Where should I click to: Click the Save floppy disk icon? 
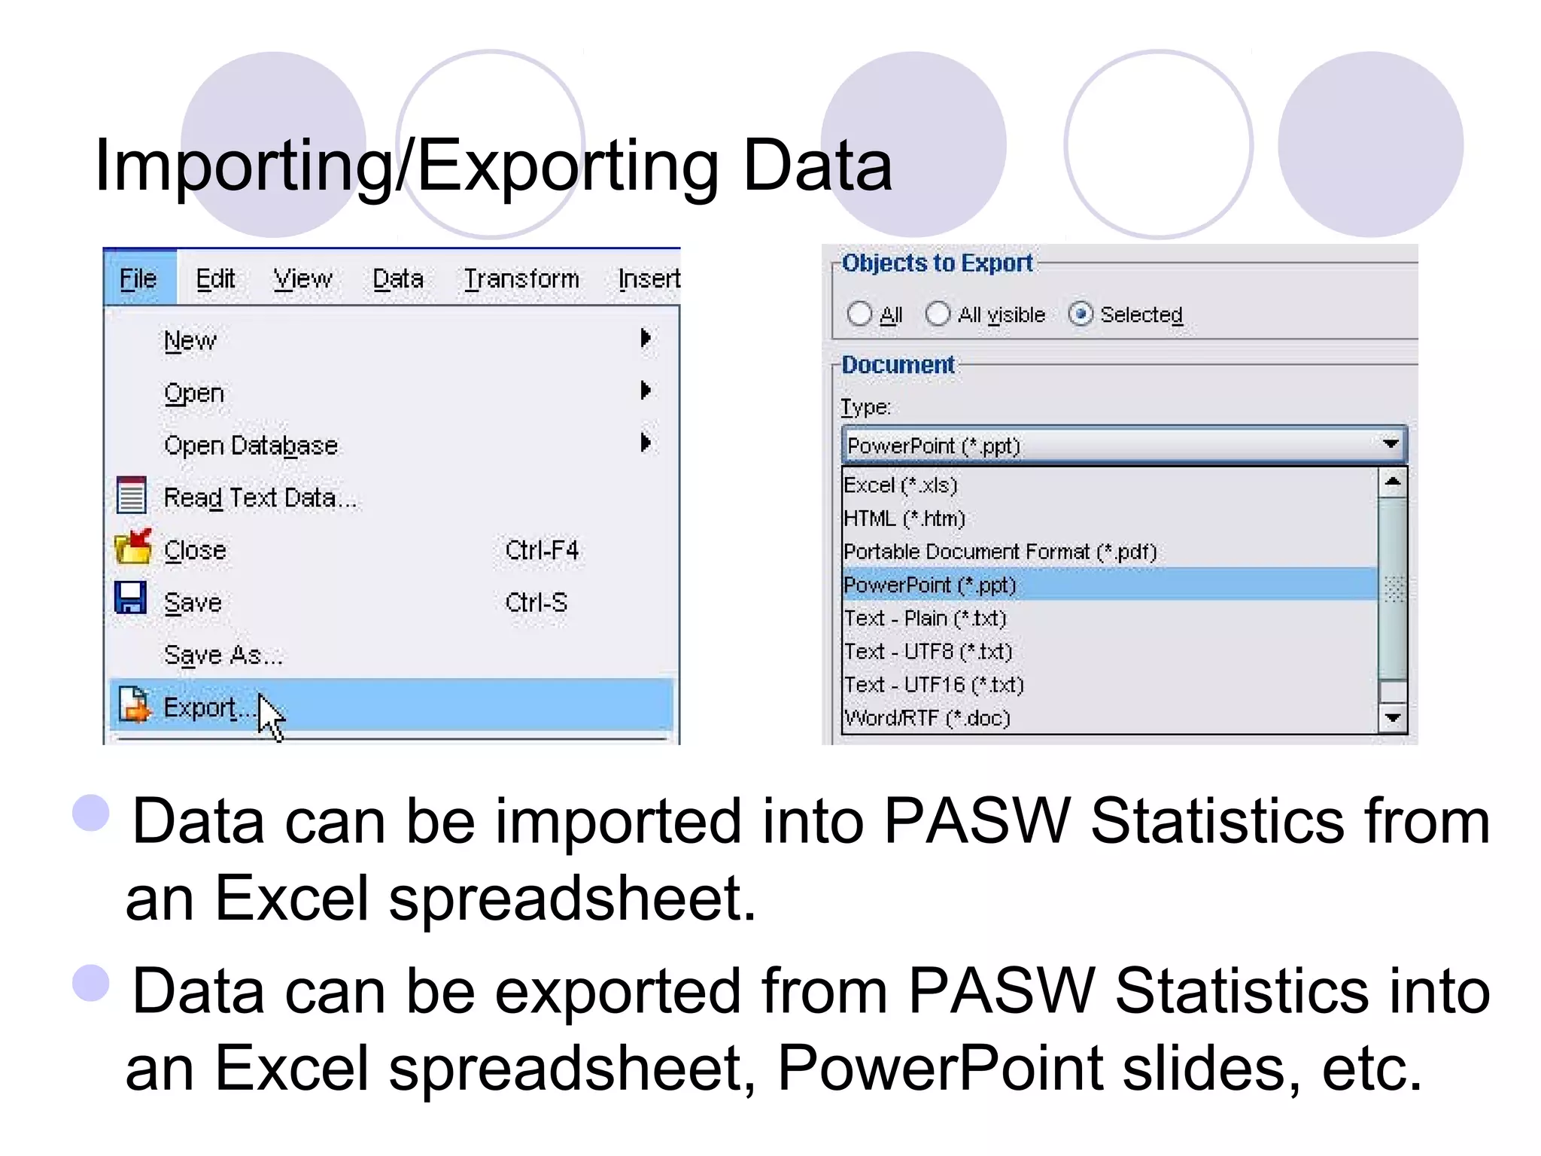click(x=131, y=598)
